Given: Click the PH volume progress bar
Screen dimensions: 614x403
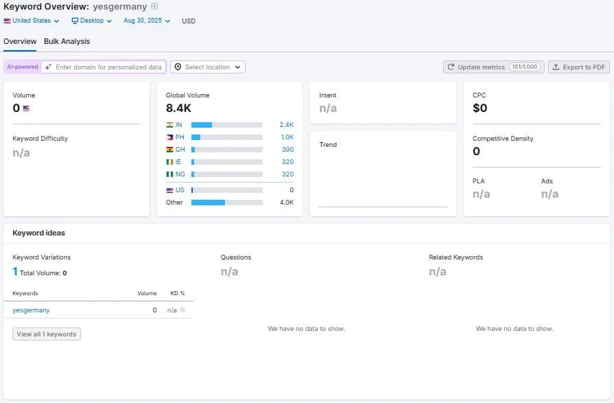Looking at the screenshot, I should pos(226,137).
